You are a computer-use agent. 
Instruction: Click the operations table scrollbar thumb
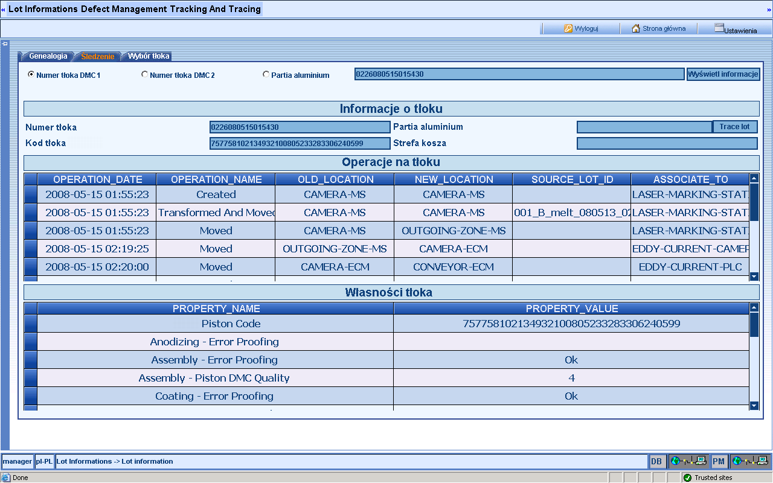[754, 202]
